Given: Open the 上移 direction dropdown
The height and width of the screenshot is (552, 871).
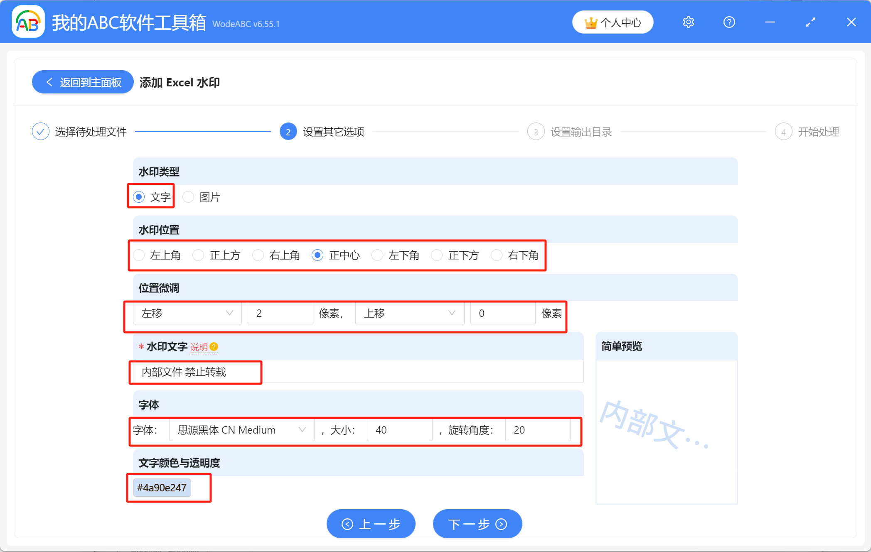Looking at the screenshot, I should click(x=409, y=313).
